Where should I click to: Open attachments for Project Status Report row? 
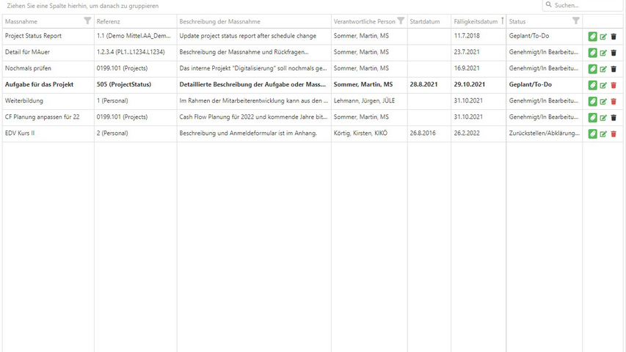[593, 36]
